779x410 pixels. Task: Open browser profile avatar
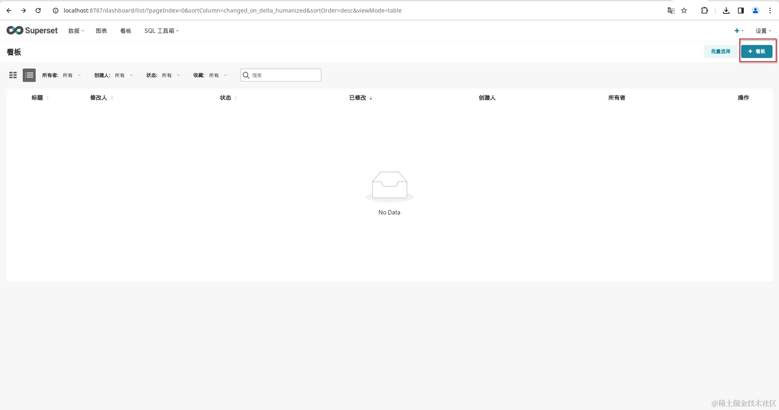click(x=755, y=11)
